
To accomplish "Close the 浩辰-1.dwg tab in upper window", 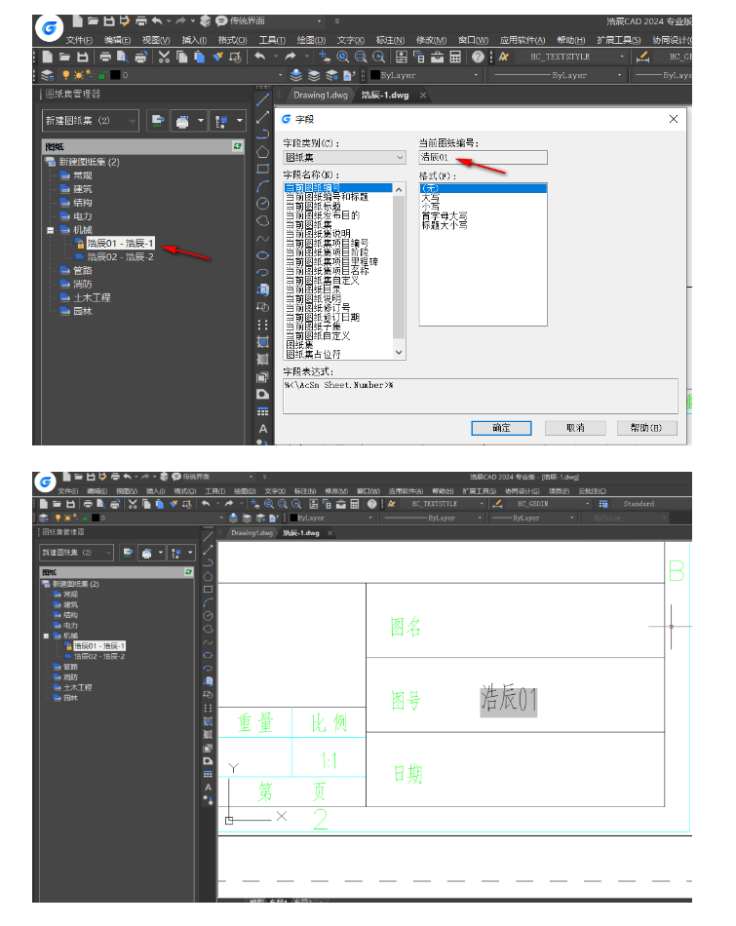I will pyautogui.click(x=423, y=96).
